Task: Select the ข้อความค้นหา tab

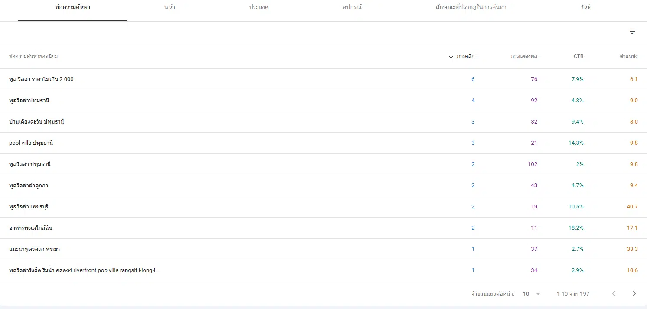Action: (73, 7)
